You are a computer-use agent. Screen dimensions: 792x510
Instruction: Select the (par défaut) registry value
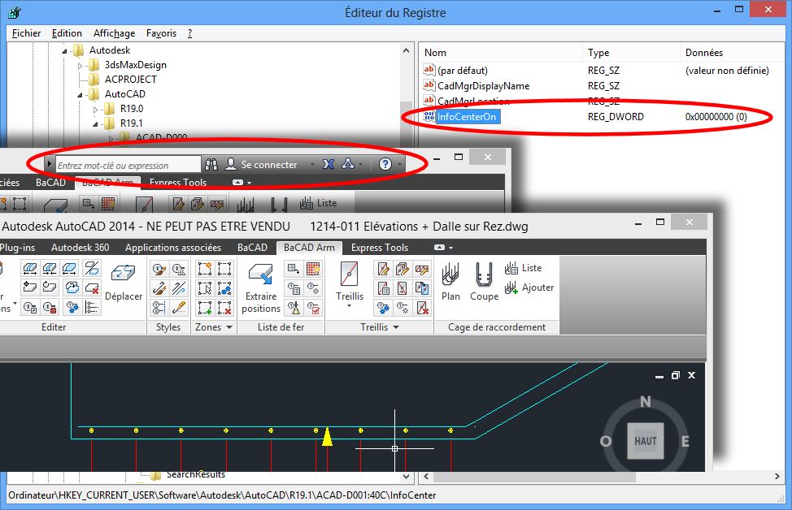pyautogui.click(x=462, y=71)
